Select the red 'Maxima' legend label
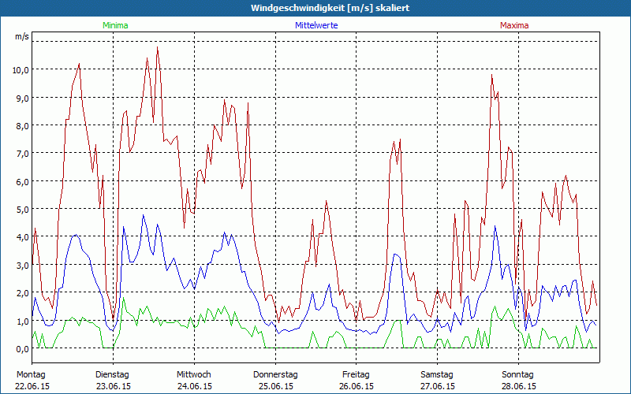Screen dimensions: 631x394 point(514,25)
